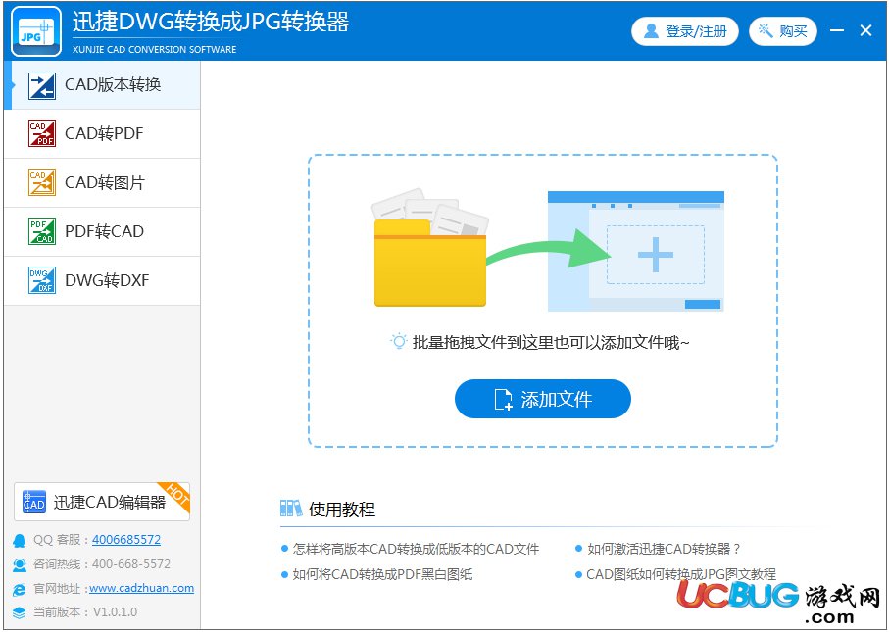Click the 使用教程 heading
The height and width of the screenshot is (632, 889).
click(342, 509)
